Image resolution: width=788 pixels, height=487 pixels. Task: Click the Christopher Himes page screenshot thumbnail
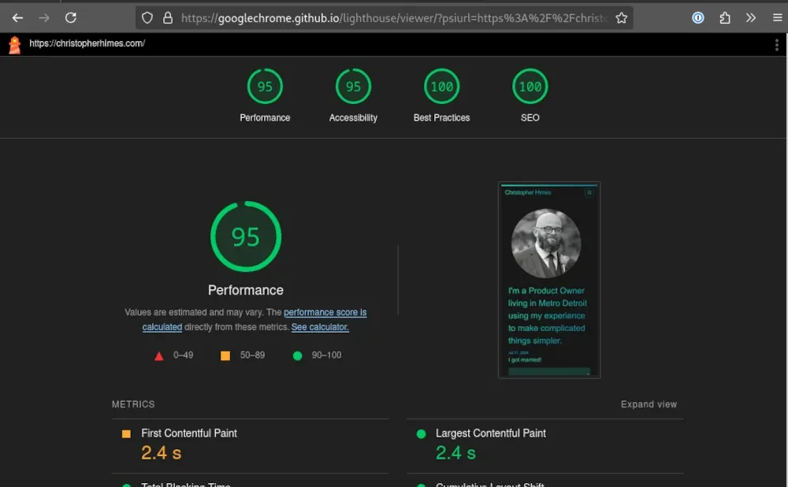(x=548, y=280)
